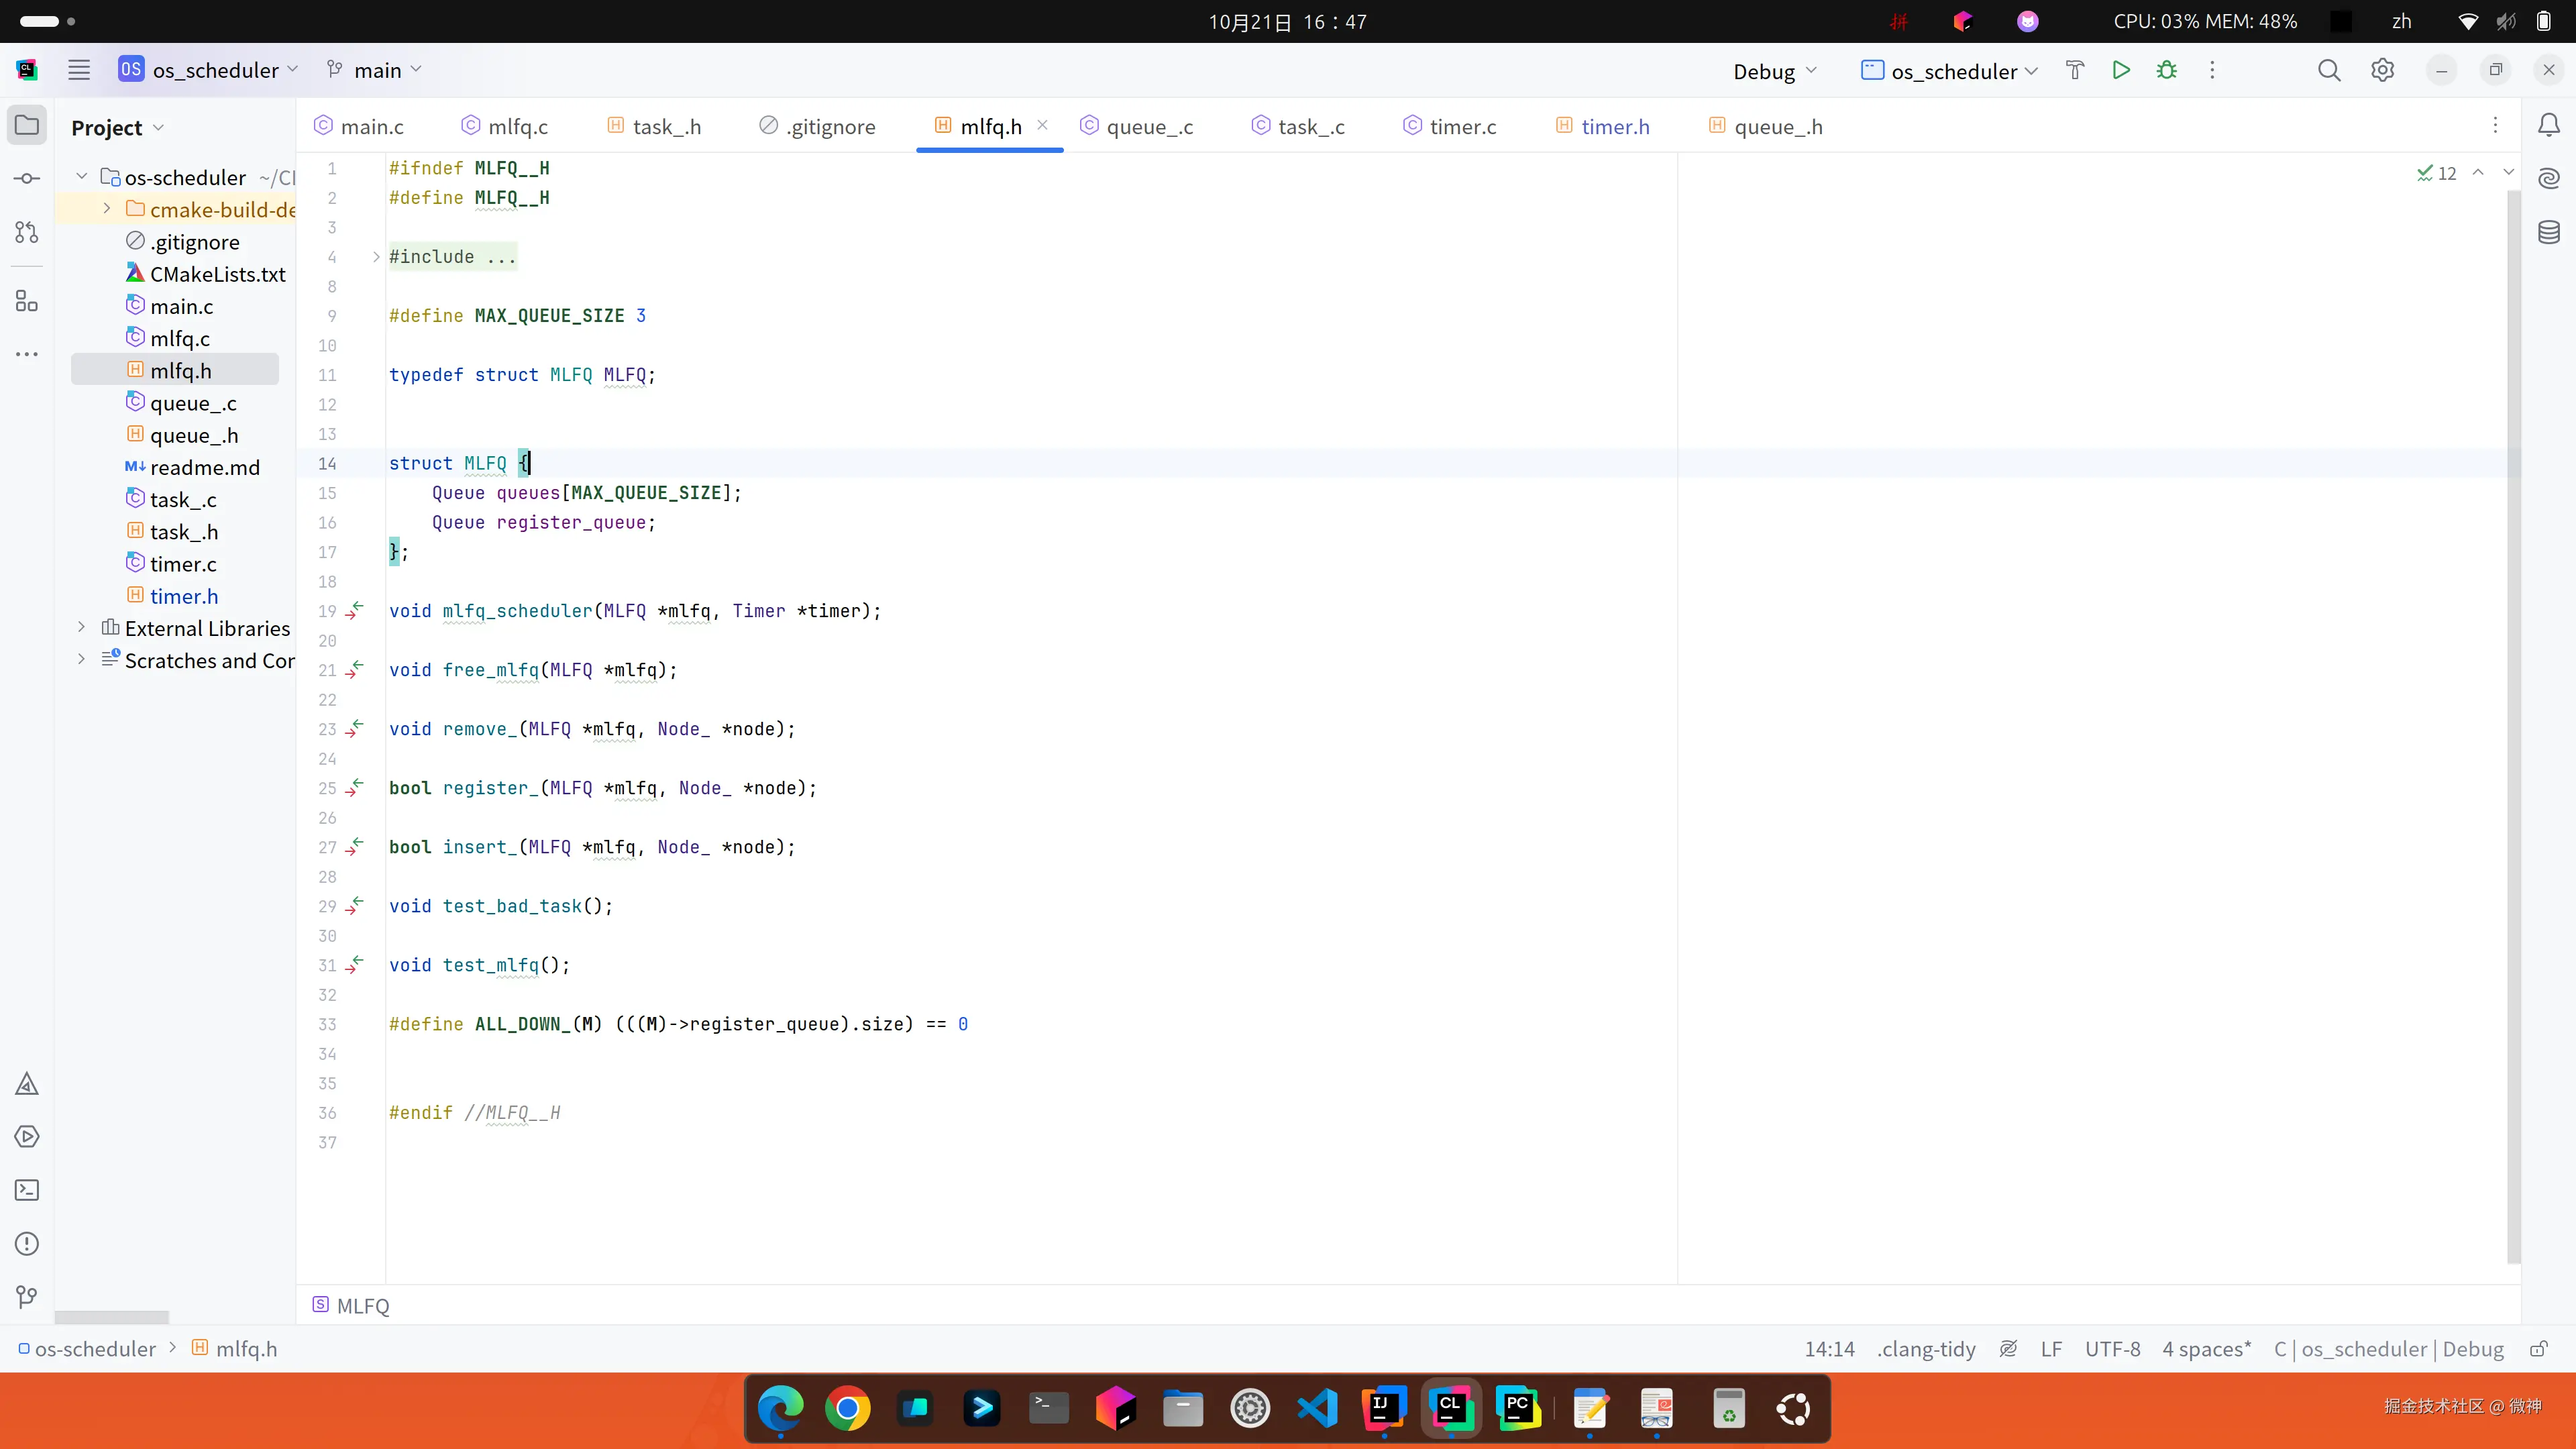Open the Commit tool window
This screenshot has width=2576, height=1449.
(x=27, y=179)
